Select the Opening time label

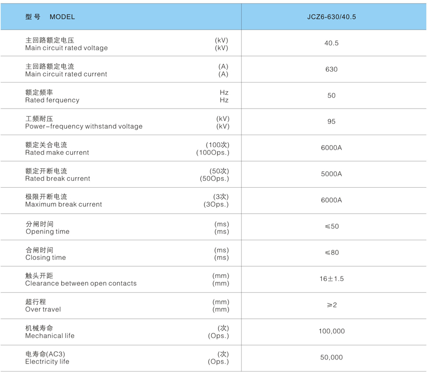[x=48, y=232]
